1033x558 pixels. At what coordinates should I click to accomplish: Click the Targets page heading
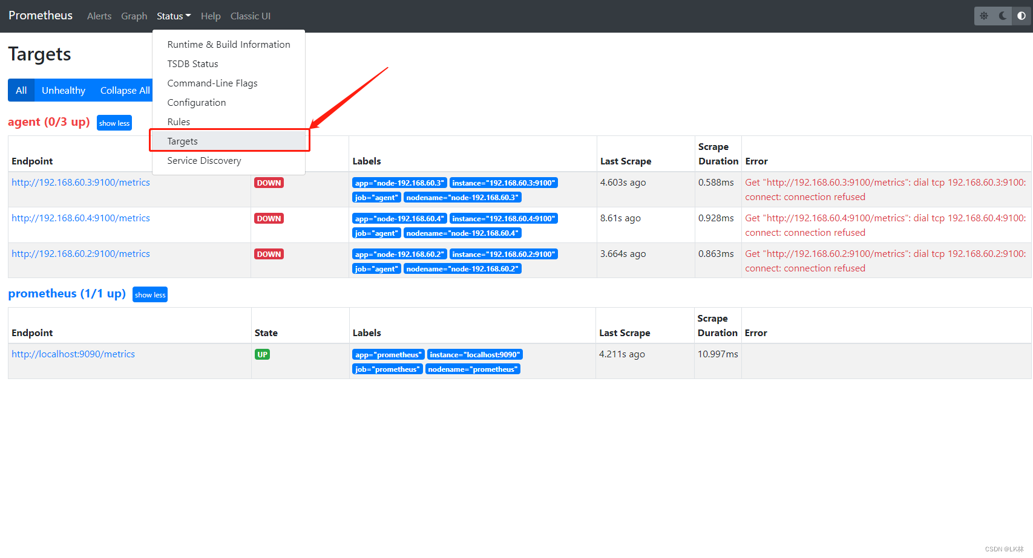tap(39, 54)
